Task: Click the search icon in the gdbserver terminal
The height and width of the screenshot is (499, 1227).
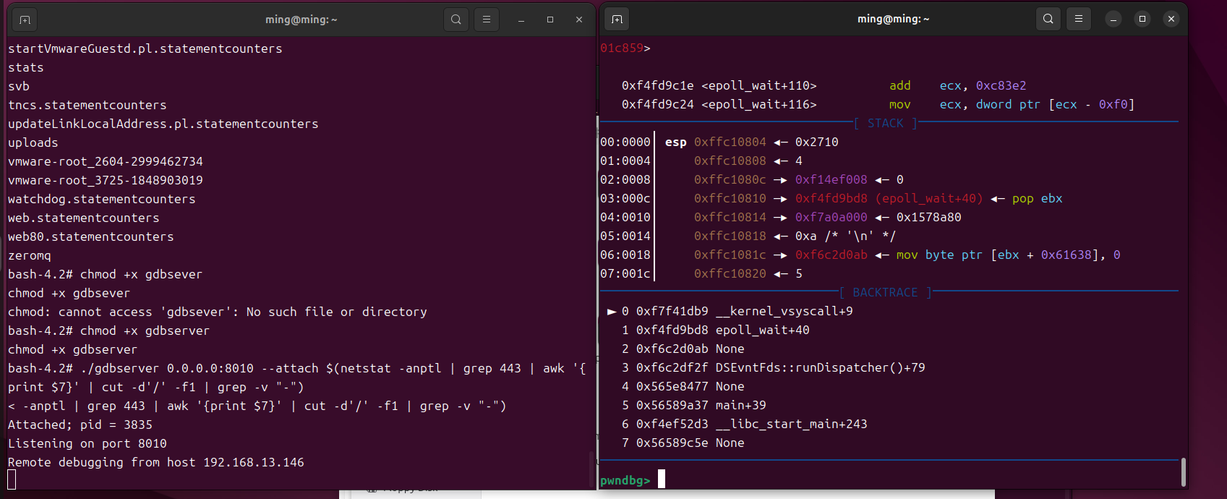Action: (456, 20)
